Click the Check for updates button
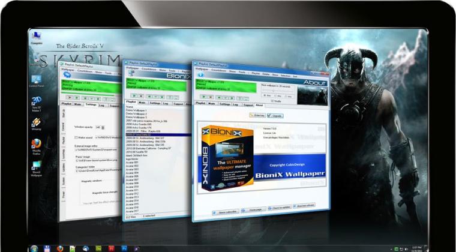This screenshot has height=252, width=456. (x=280, y=207)
